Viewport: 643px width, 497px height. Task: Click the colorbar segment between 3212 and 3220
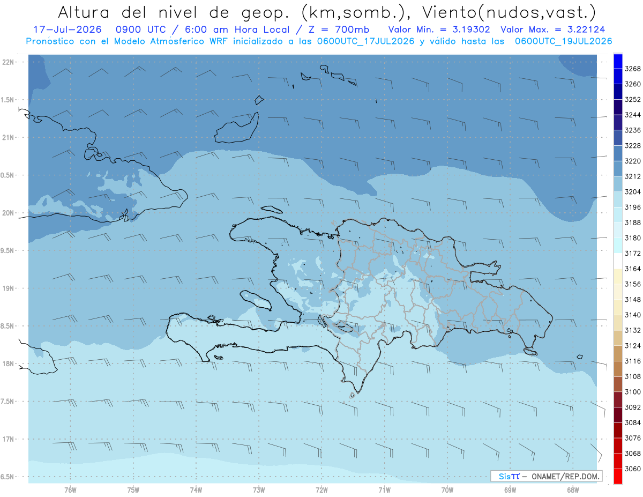pos(618,168)
